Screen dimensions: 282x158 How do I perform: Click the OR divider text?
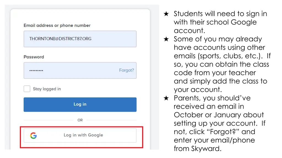pyautogui.click(x=80, y=120)
